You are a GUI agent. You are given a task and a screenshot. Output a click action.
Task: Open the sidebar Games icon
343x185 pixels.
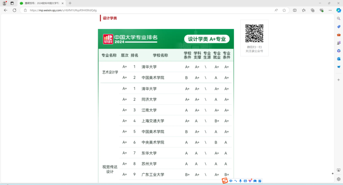click(x=339, y=43)
